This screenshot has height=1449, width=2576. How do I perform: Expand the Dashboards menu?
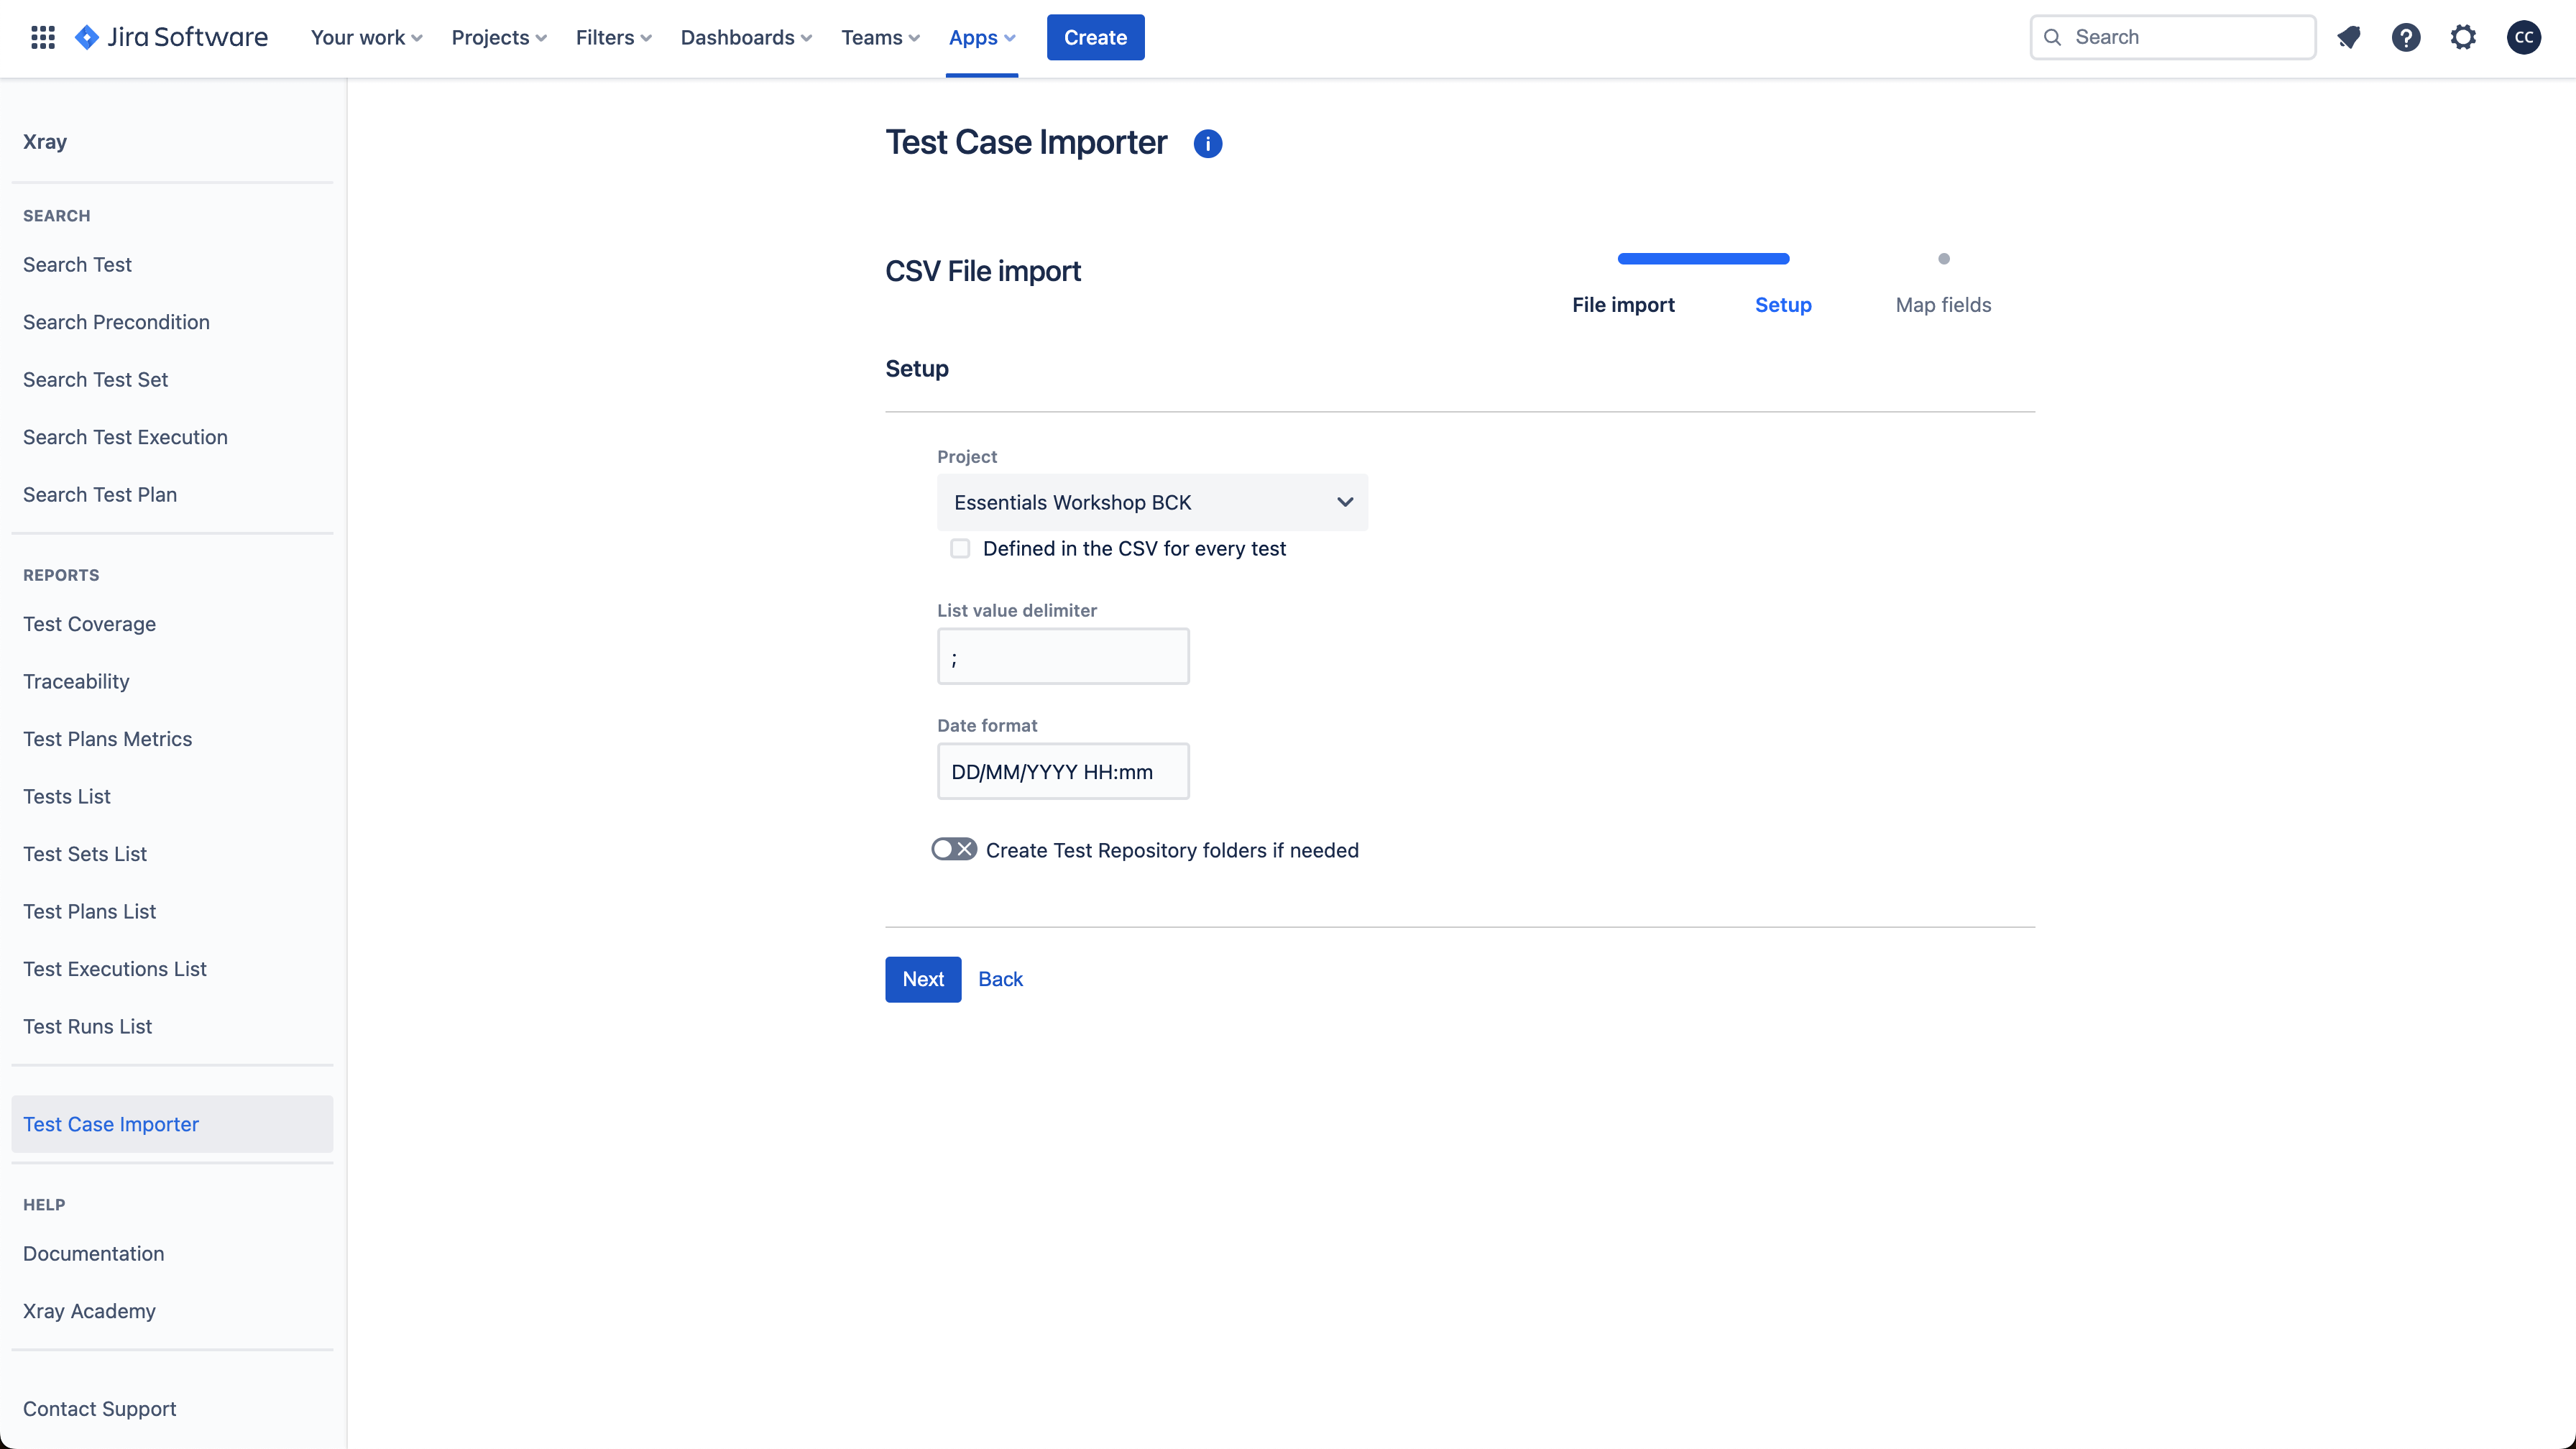(x=746, y=37)
